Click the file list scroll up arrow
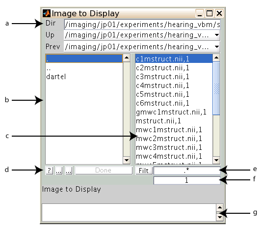This screenshot has width=263, height=229. pyautogui.click(x=216, y=58)
